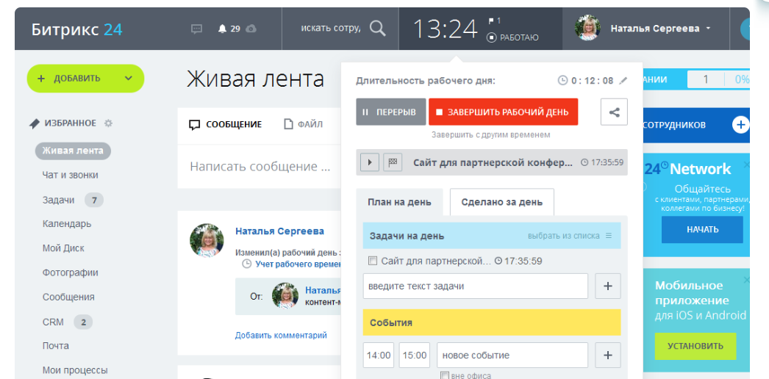Click the yellow События section header
Image resolution: width=769 pixels, height=379 pixels.
pyautogui.click(x=492, y=322)
